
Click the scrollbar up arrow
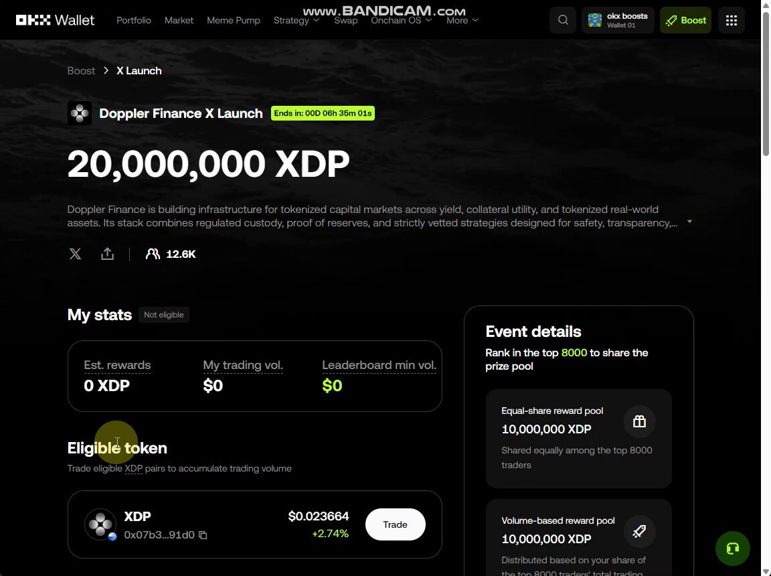pos(766,4)
